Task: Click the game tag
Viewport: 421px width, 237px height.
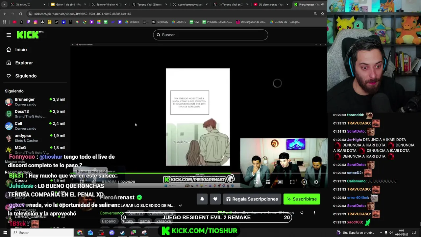Action: tap(145, 221)
